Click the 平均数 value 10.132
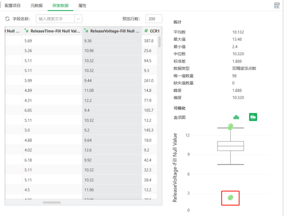The height and width of the screenshot is (216, 284). [x=238, y=32]
